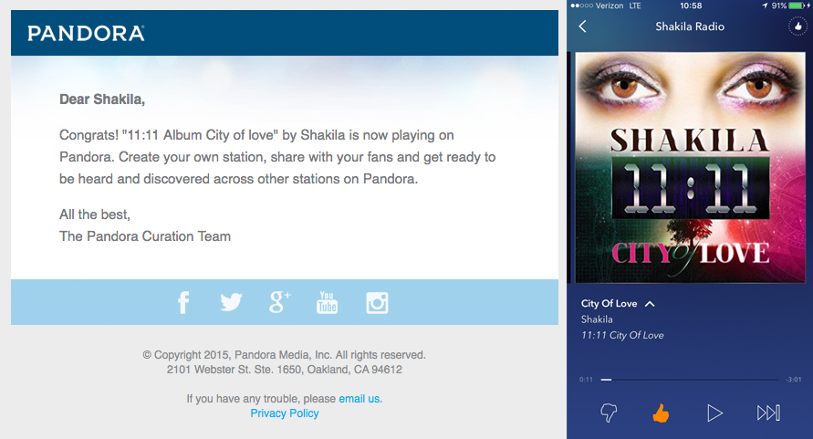Expand track details chevron next to City Of Love

[650, 304]
